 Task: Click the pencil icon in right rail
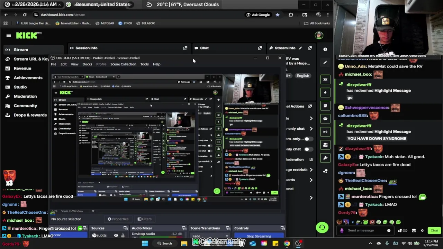325,63
